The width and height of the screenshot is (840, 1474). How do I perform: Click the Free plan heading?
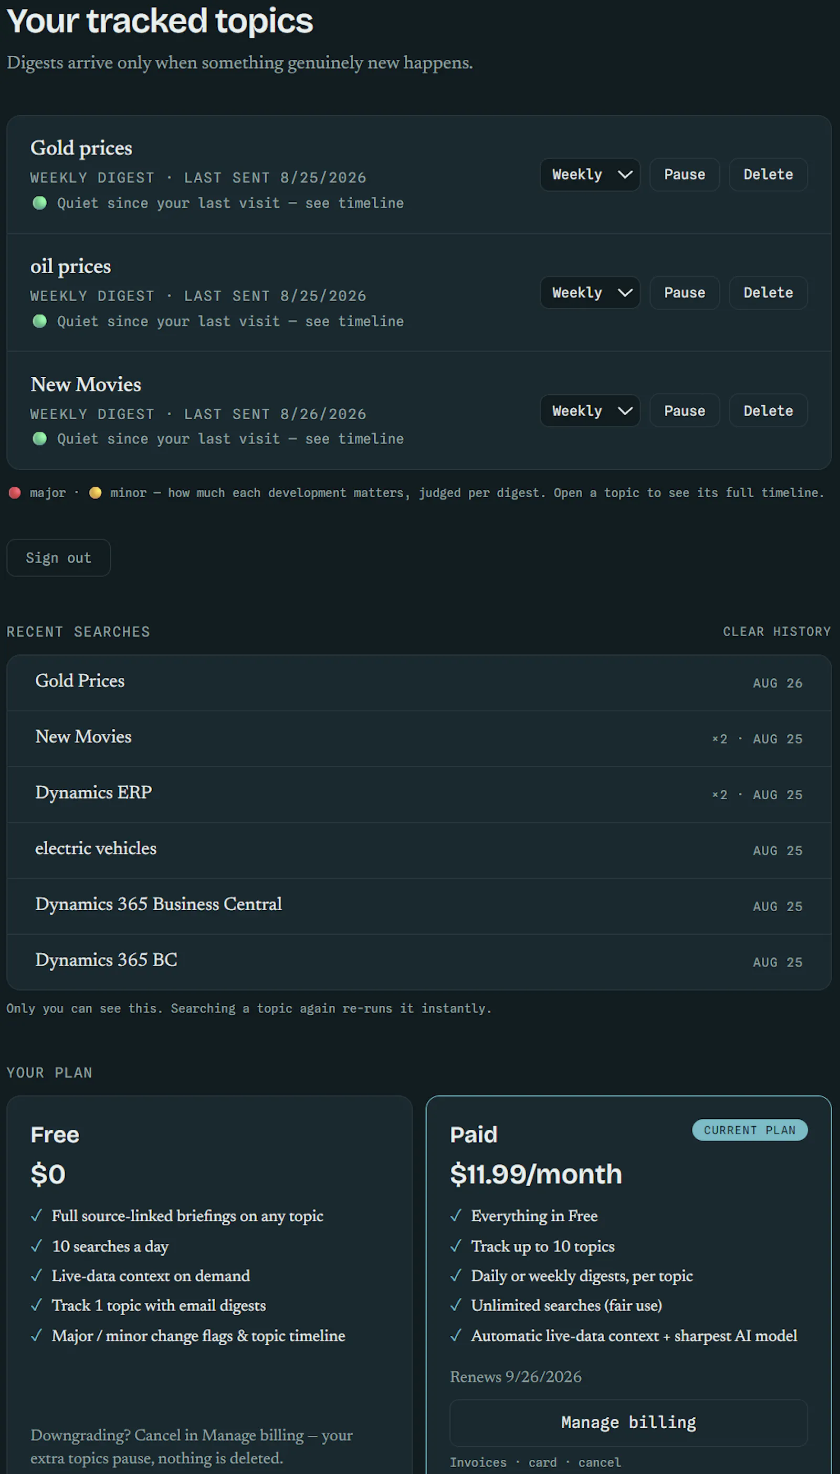55,1135
